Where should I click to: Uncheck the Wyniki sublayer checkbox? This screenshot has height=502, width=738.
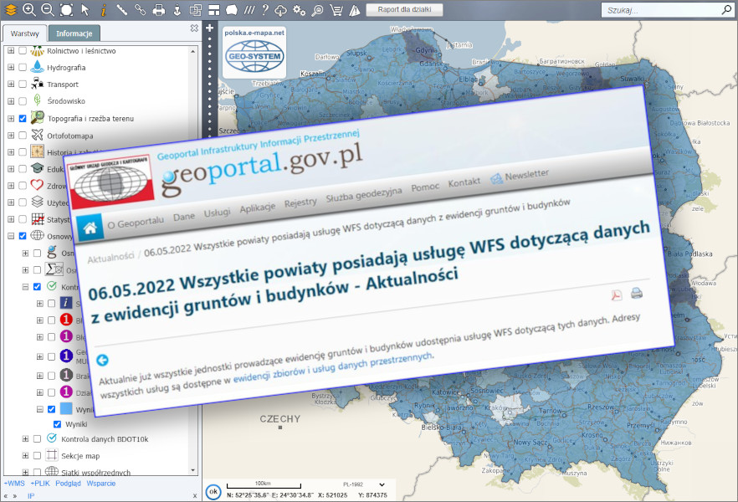tap(58, 424)
